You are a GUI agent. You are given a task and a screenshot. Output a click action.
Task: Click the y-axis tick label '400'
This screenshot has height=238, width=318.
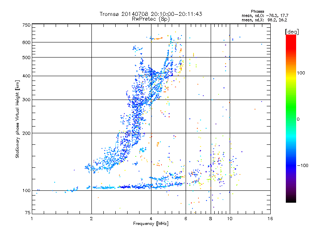click(x=27, y=76)
